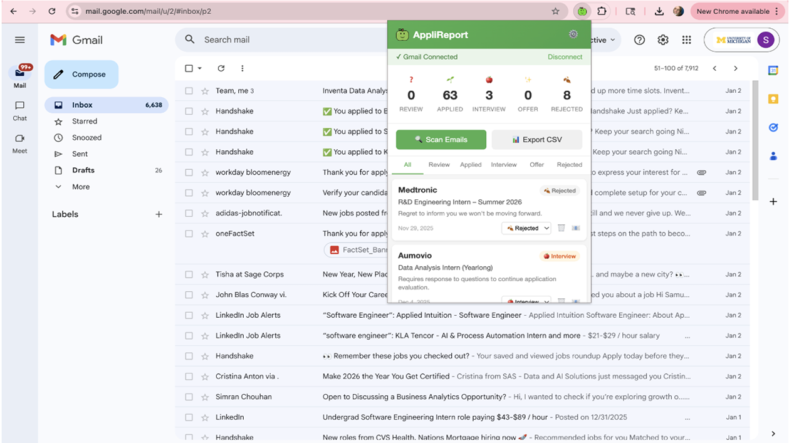Select the Team, me email checkbox

[x=189, y=91]
